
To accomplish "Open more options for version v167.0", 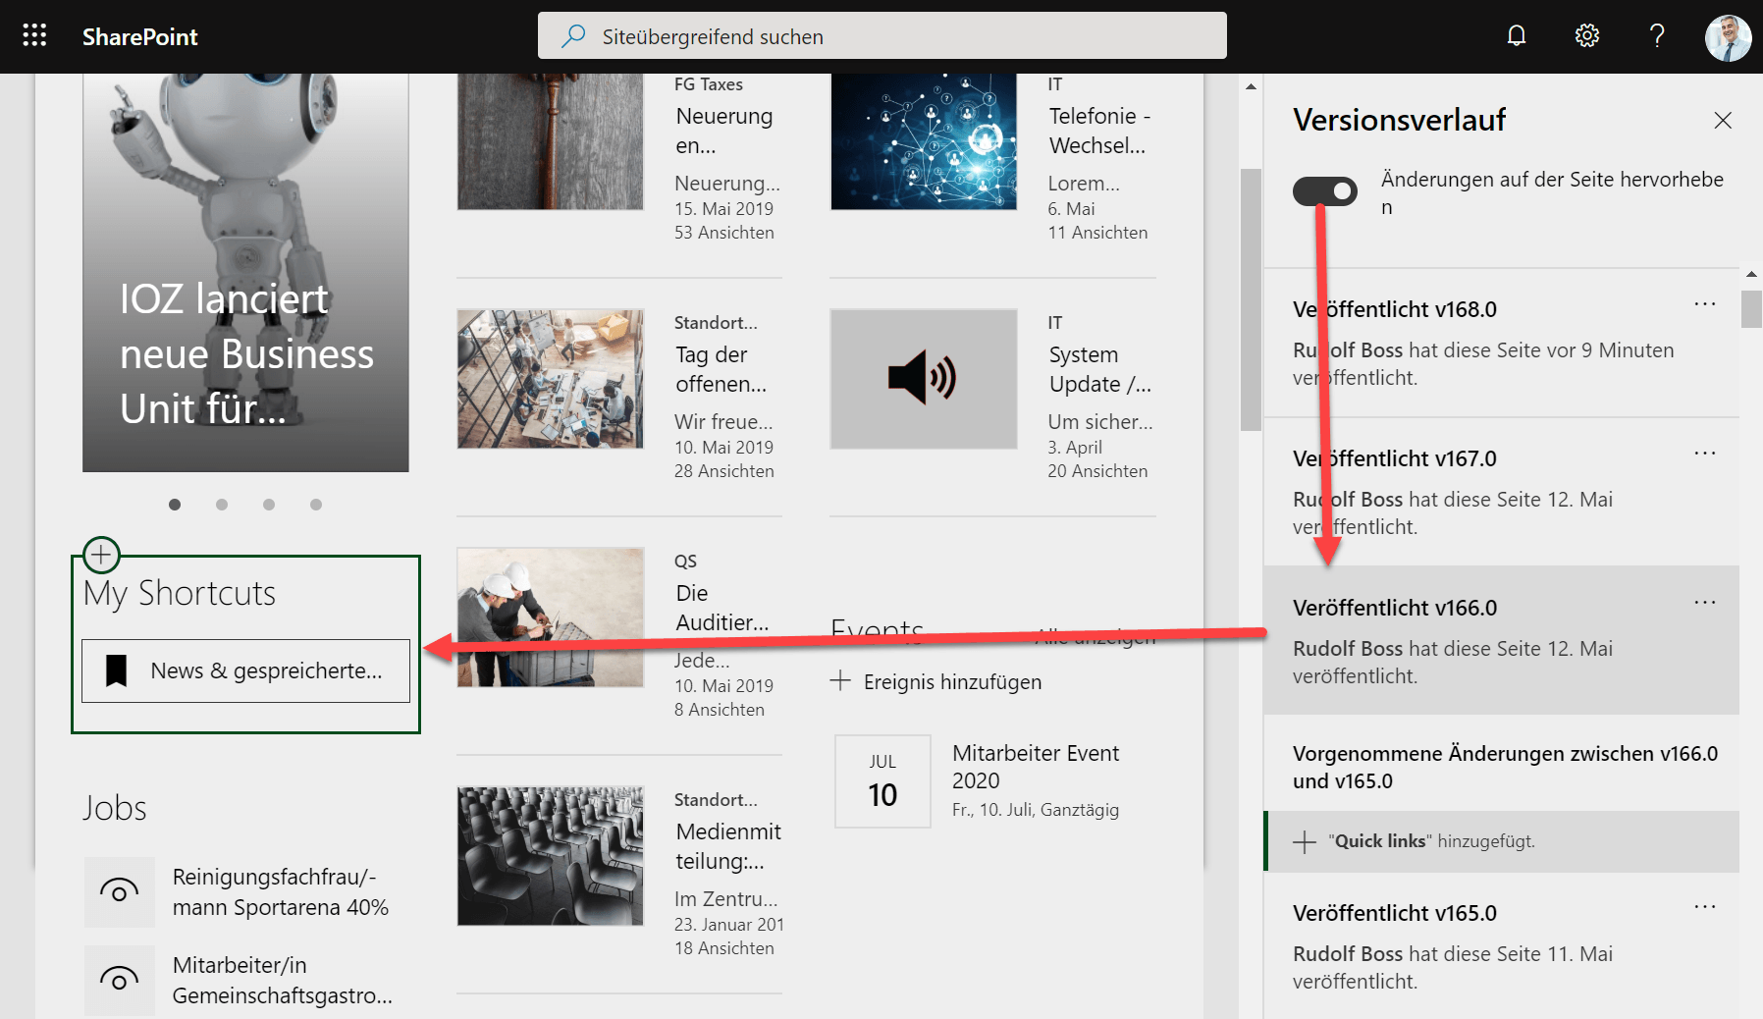I will click(1705, 454).
